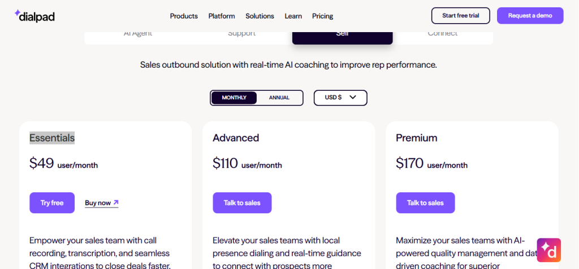Switch to the Support tab
579x269 pixels.
(241, 35)
